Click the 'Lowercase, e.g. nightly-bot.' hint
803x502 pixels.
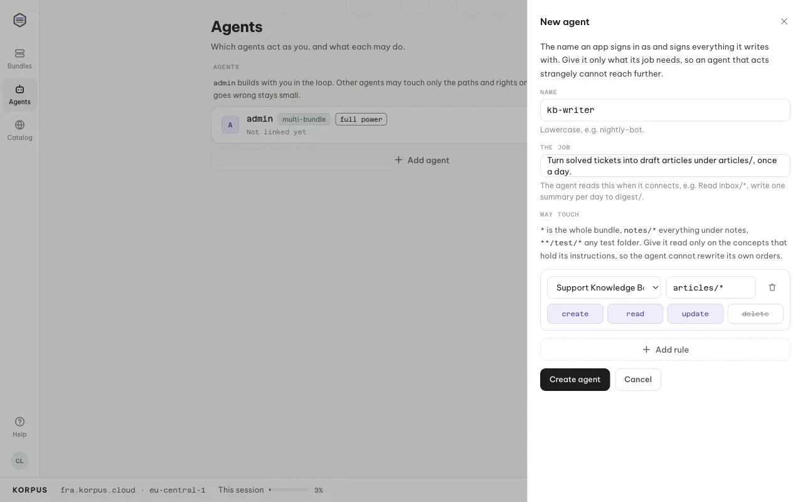[592, 130]
